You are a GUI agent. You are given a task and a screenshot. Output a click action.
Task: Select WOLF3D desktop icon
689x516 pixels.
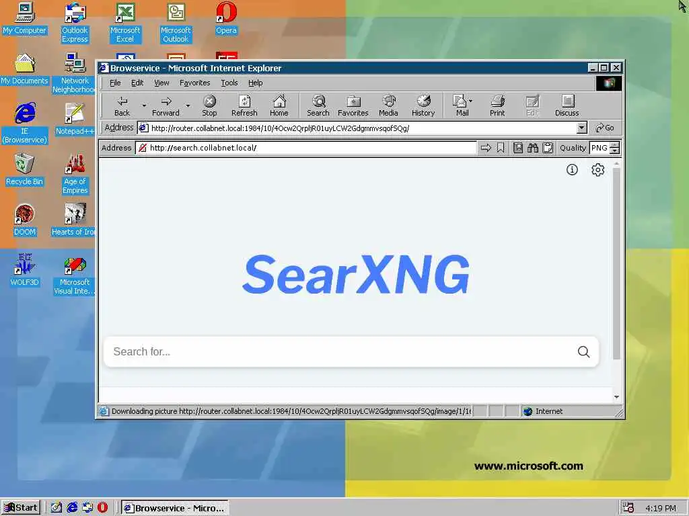pos(25,270)
